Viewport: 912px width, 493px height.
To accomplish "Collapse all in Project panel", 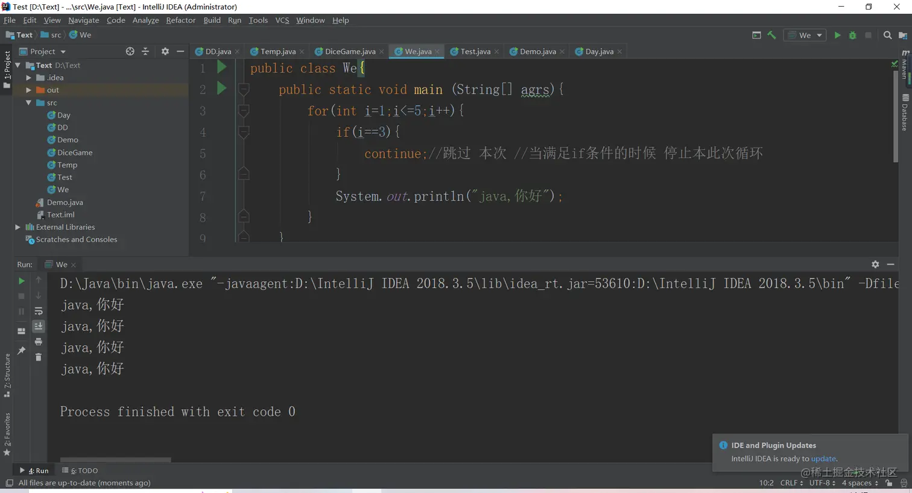I will [x=145, y=52].
